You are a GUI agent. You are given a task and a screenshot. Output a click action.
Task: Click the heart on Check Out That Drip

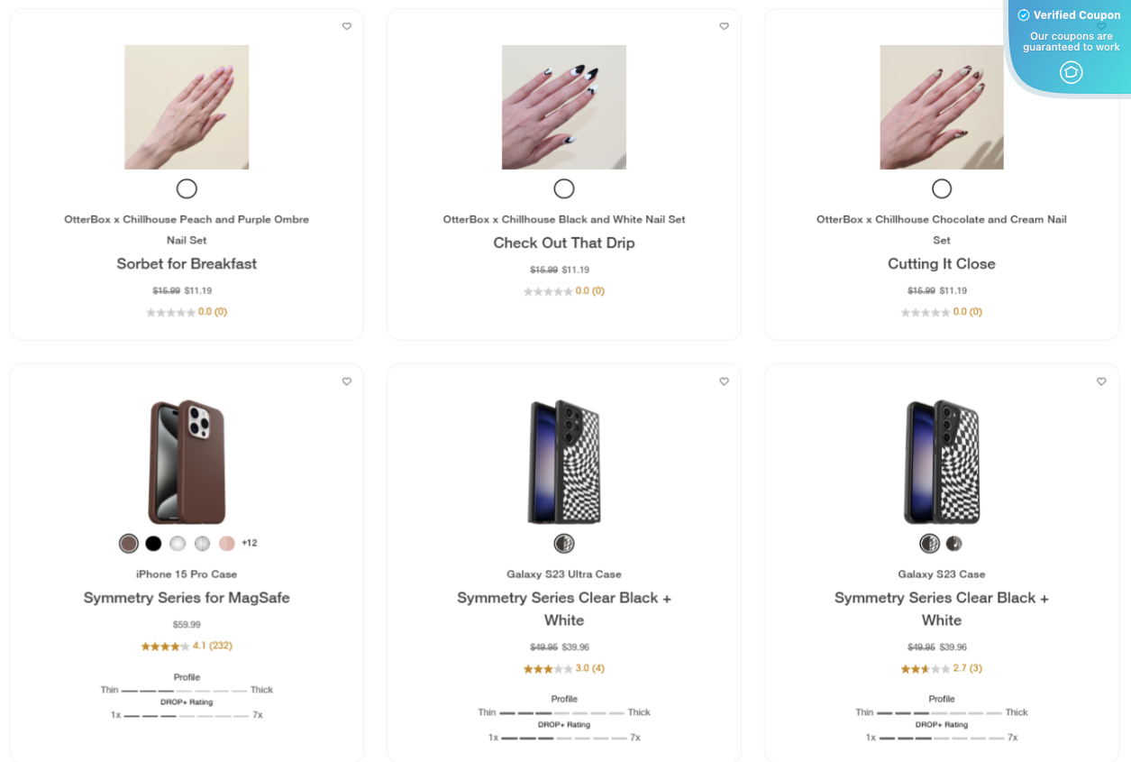tap(724, 26)
